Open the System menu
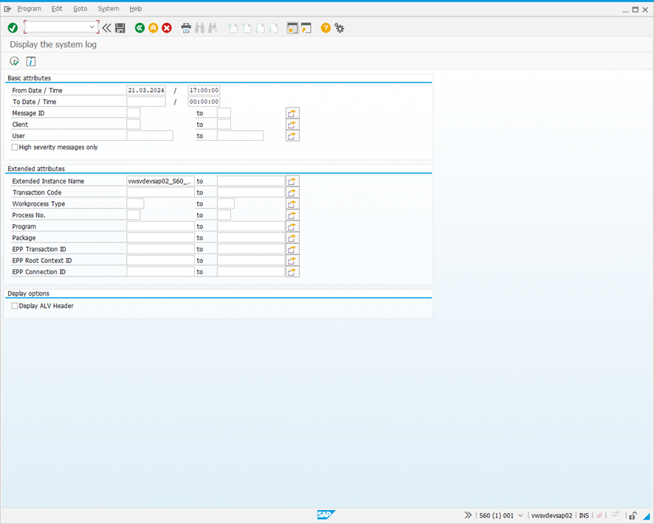The image size is (654, 524). pos(108,8)
